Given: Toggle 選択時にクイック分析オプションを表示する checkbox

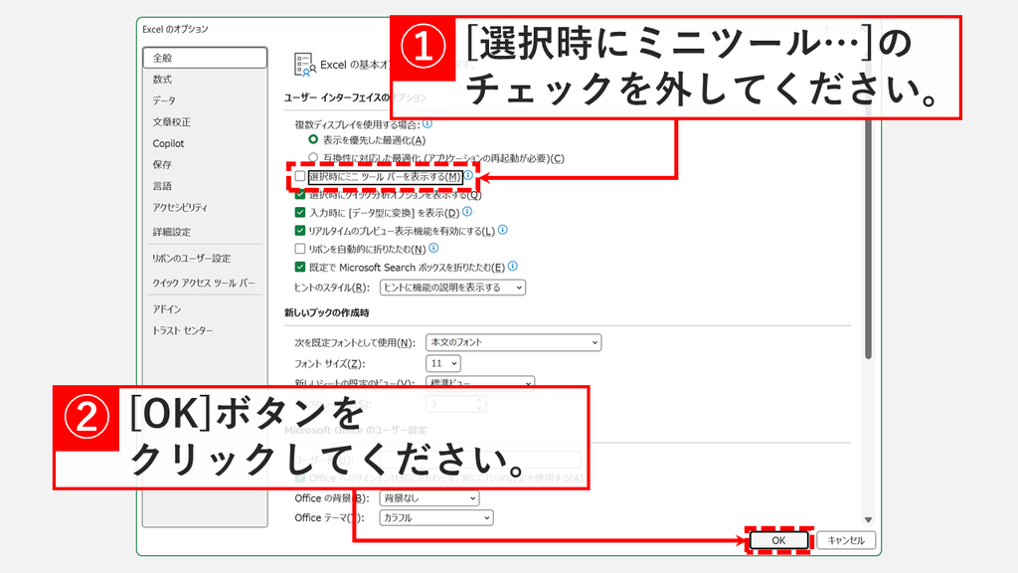Looking at the screenshot, I should [x=300, y=194].
